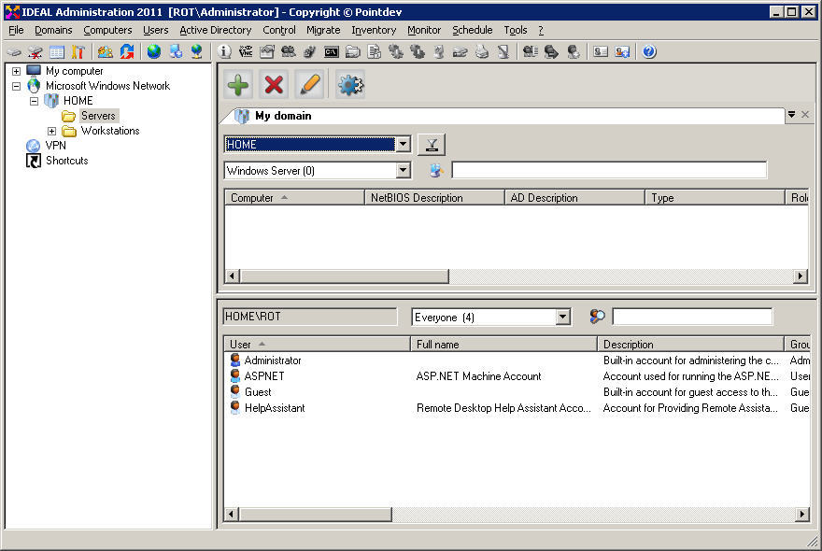Click the user search input field
Screen dimensions: 822x551
692,317
